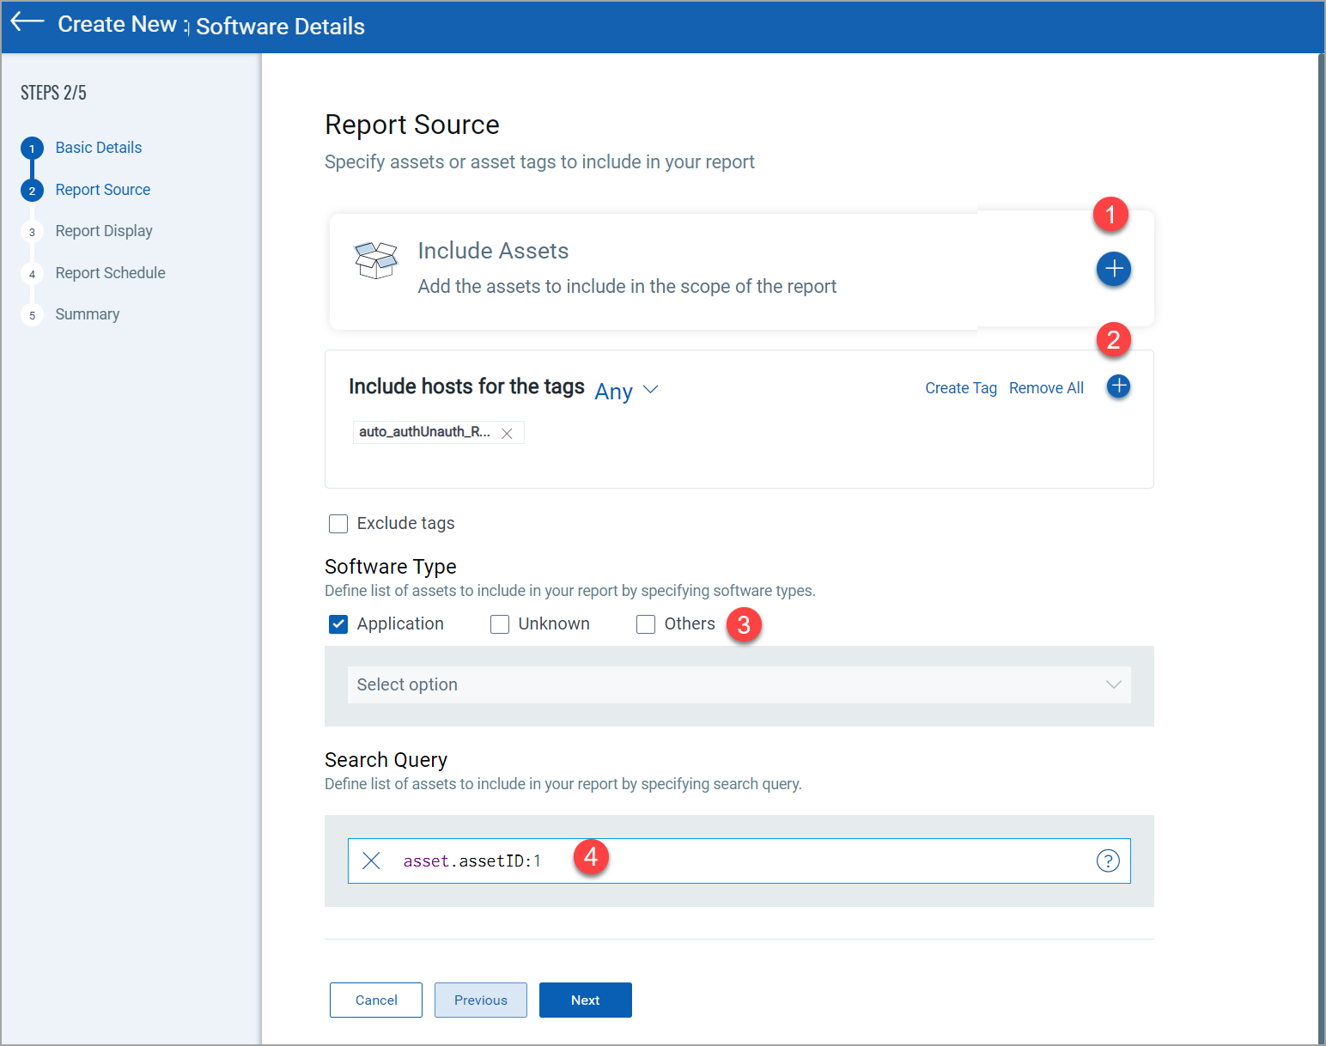
Task: Jump to the Summary step
Action: pyautogui.click(x=88, y=314)
